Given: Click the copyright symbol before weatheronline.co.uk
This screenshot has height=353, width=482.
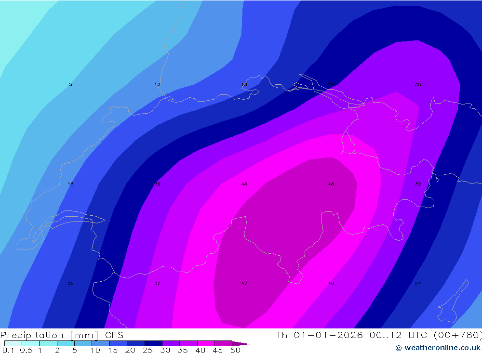Looking at the screenshot, I should [x=398, y=348].
